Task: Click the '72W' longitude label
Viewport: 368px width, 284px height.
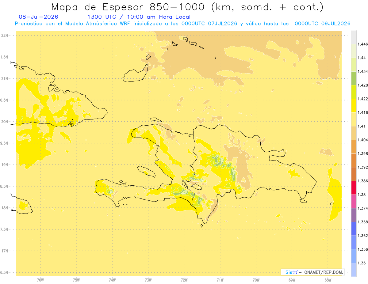Action: (x=184, y=280)
